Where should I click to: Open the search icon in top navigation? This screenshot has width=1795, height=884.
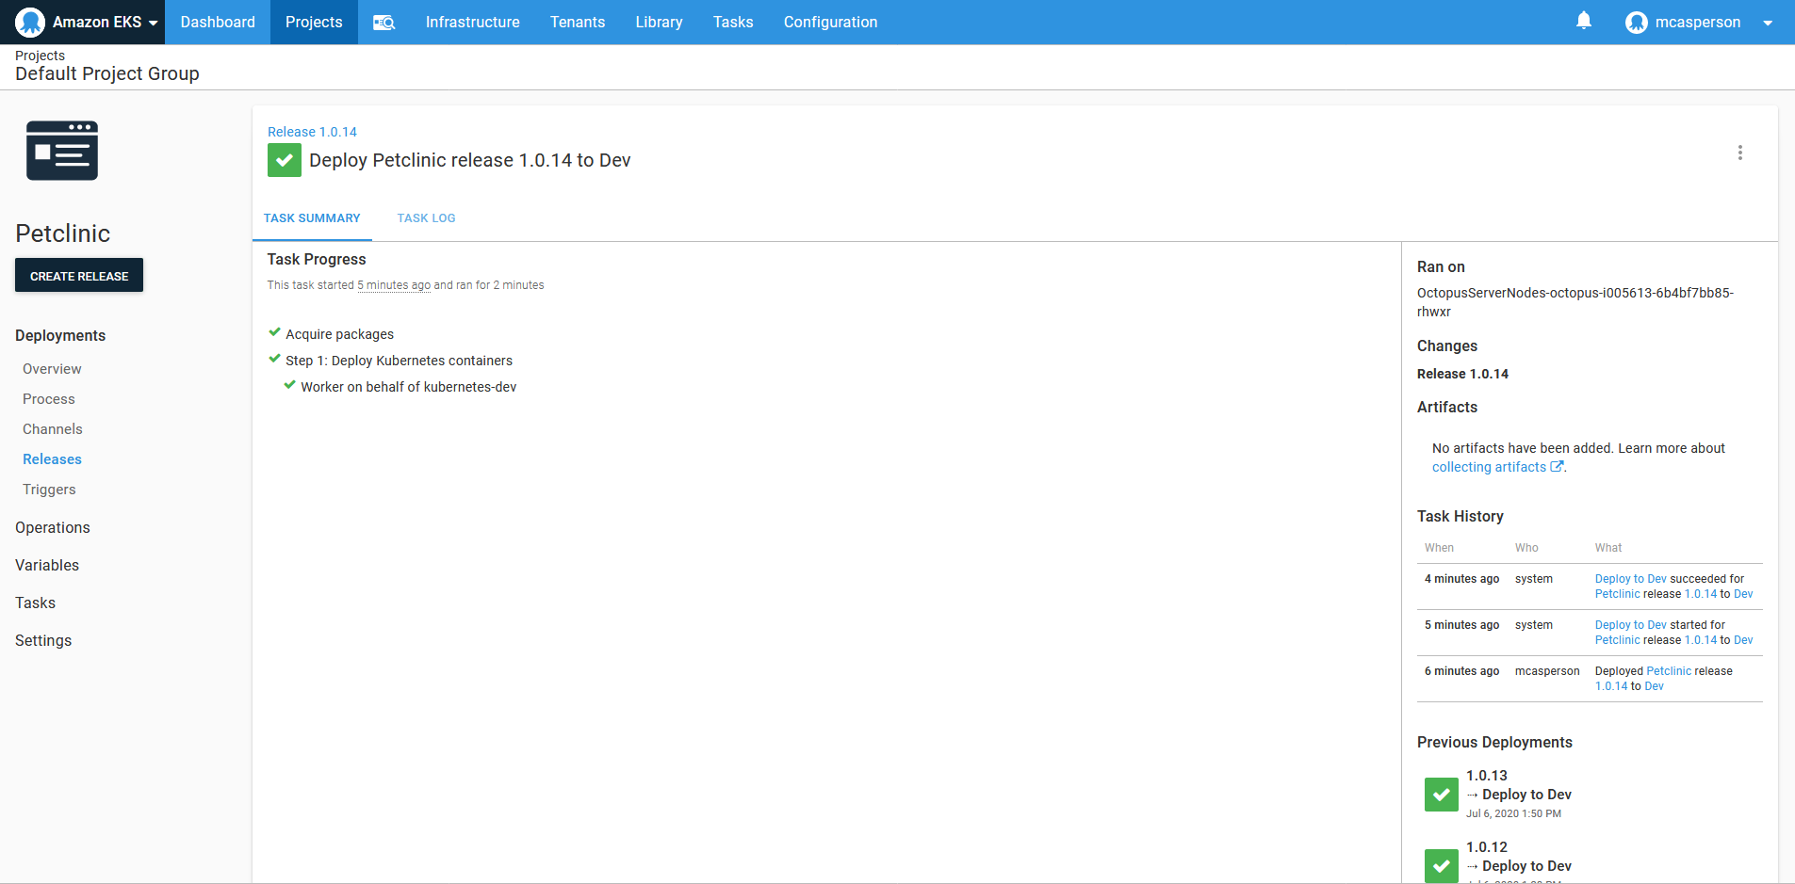click(x=383, y=23)
